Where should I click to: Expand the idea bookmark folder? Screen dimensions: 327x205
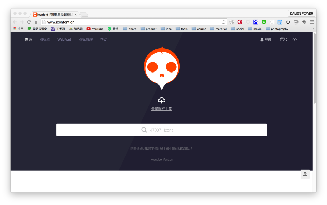point(166,29)
